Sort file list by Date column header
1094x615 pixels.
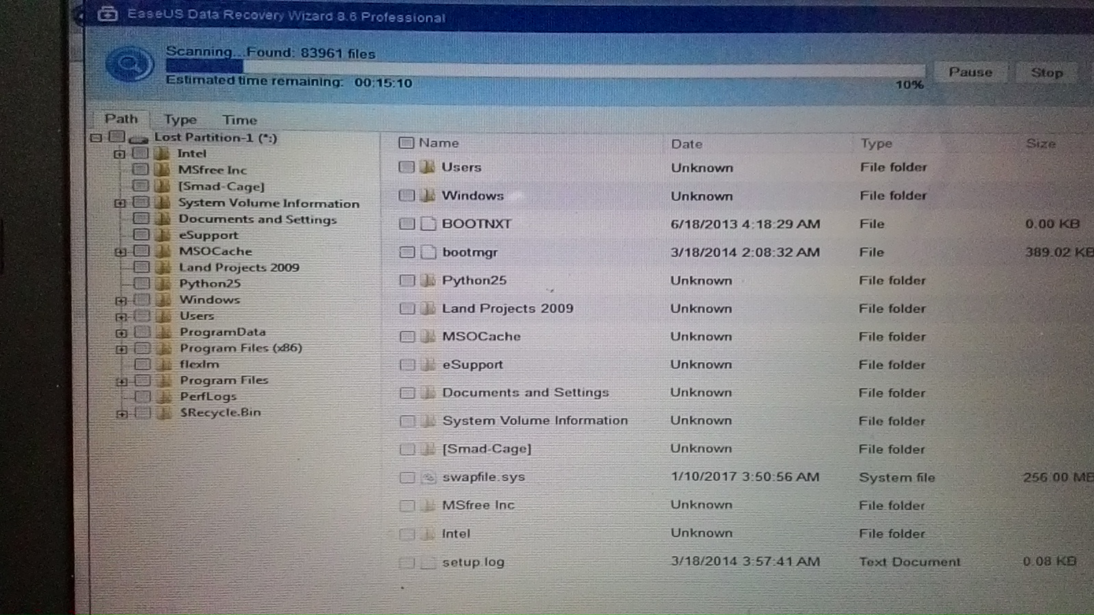click(x=686, y=144)
